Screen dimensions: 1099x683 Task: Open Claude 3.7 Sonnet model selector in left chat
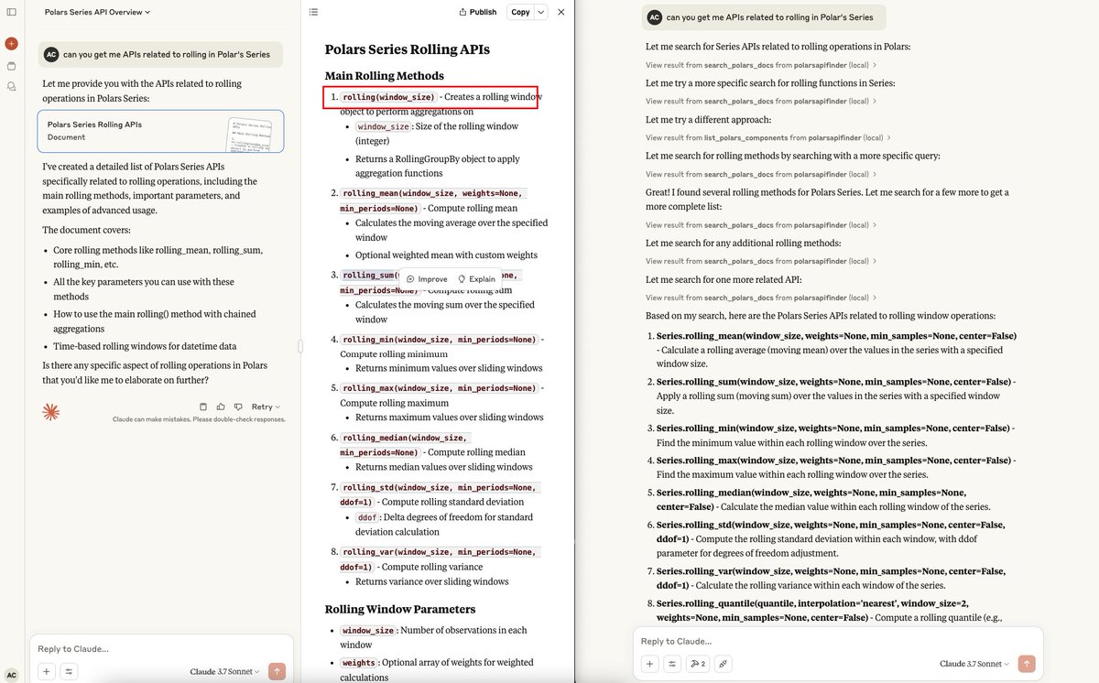coord(225,671)
